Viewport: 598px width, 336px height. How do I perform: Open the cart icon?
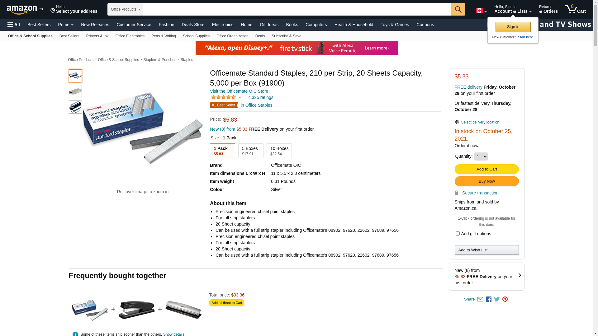pos(575,9)
